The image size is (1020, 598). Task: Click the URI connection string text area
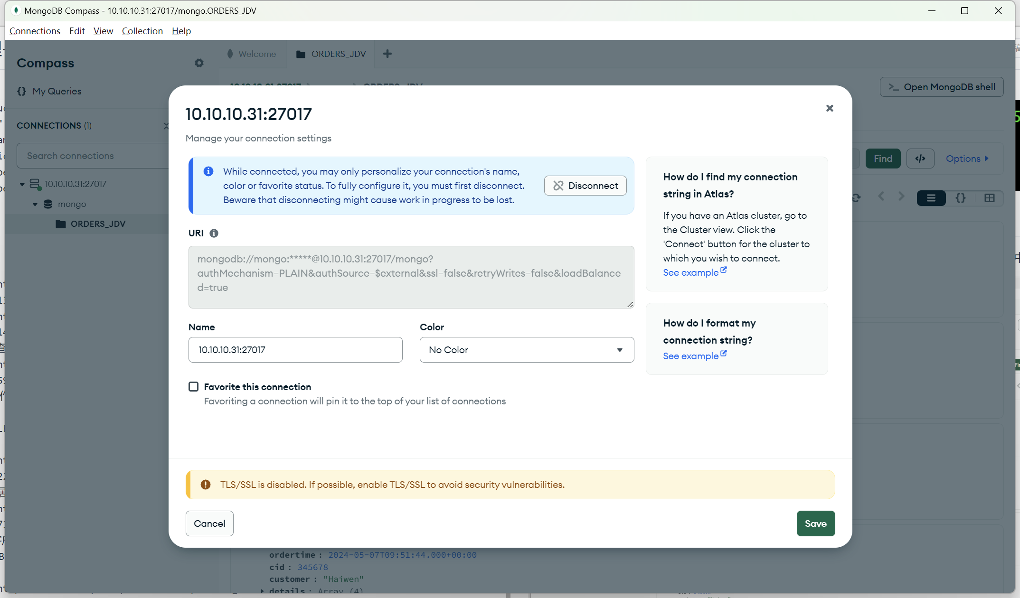(x=411, y=277)
